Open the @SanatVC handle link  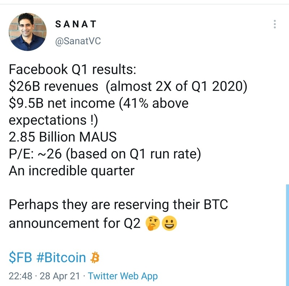click(77, 41)
